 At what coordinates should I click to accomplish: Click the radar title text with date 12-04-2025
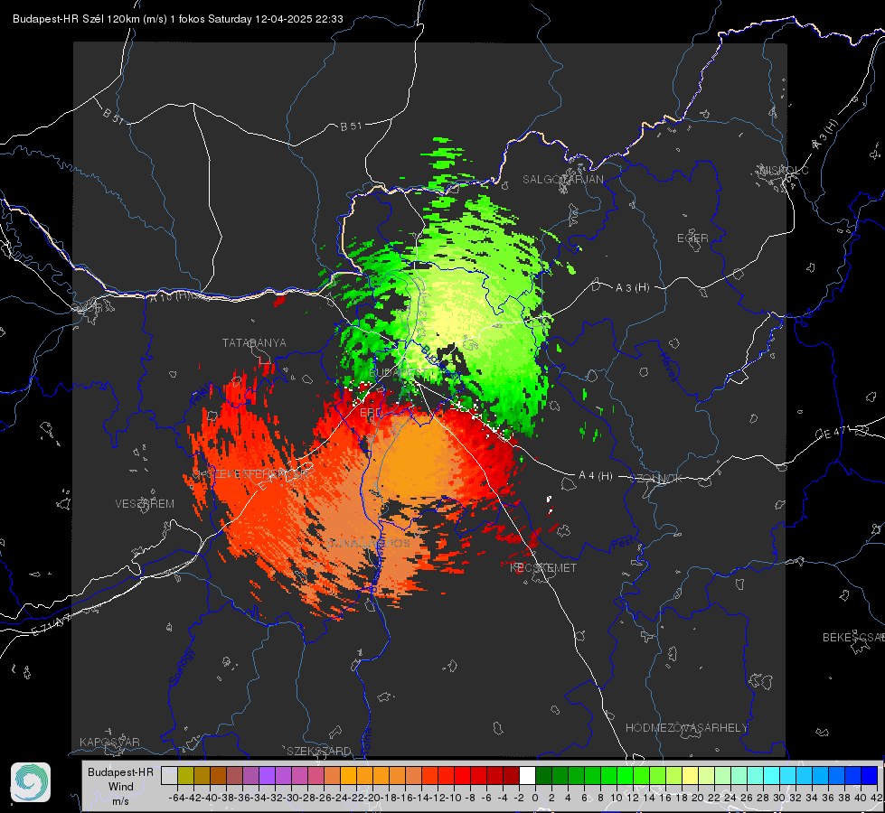(x=178, y=19)
